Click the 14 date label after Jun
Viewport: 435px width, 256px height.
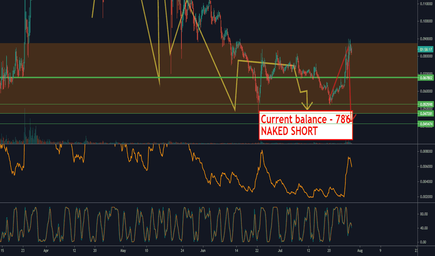pos(236,251)
